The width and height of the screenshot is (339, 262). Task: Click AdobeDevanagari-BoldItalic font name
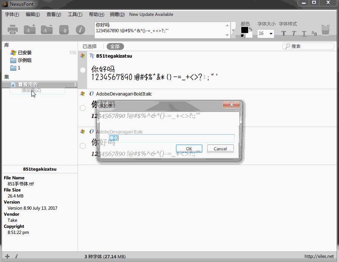pyautogui.click(x=124, y=94)
